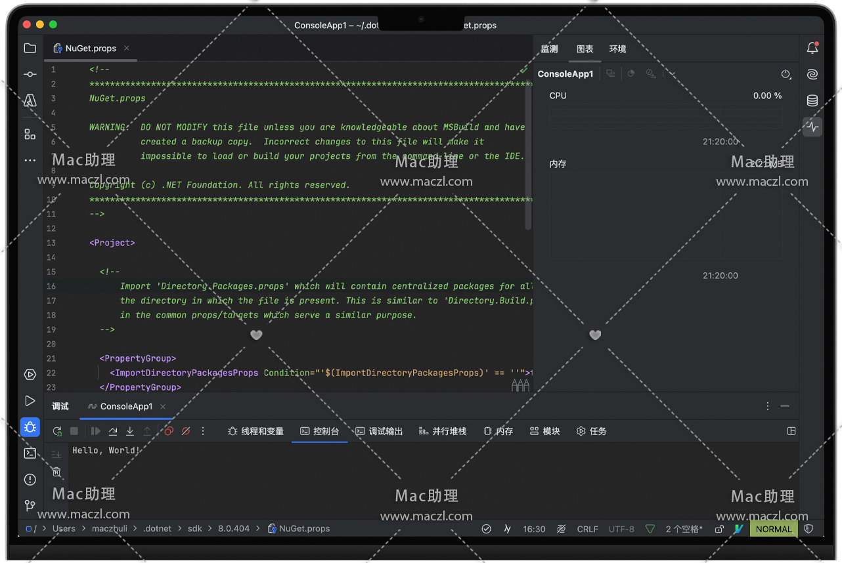842x563 pixels.
Task: Toggle the read-only lock icon in status bar
Action: coord(720,529)
